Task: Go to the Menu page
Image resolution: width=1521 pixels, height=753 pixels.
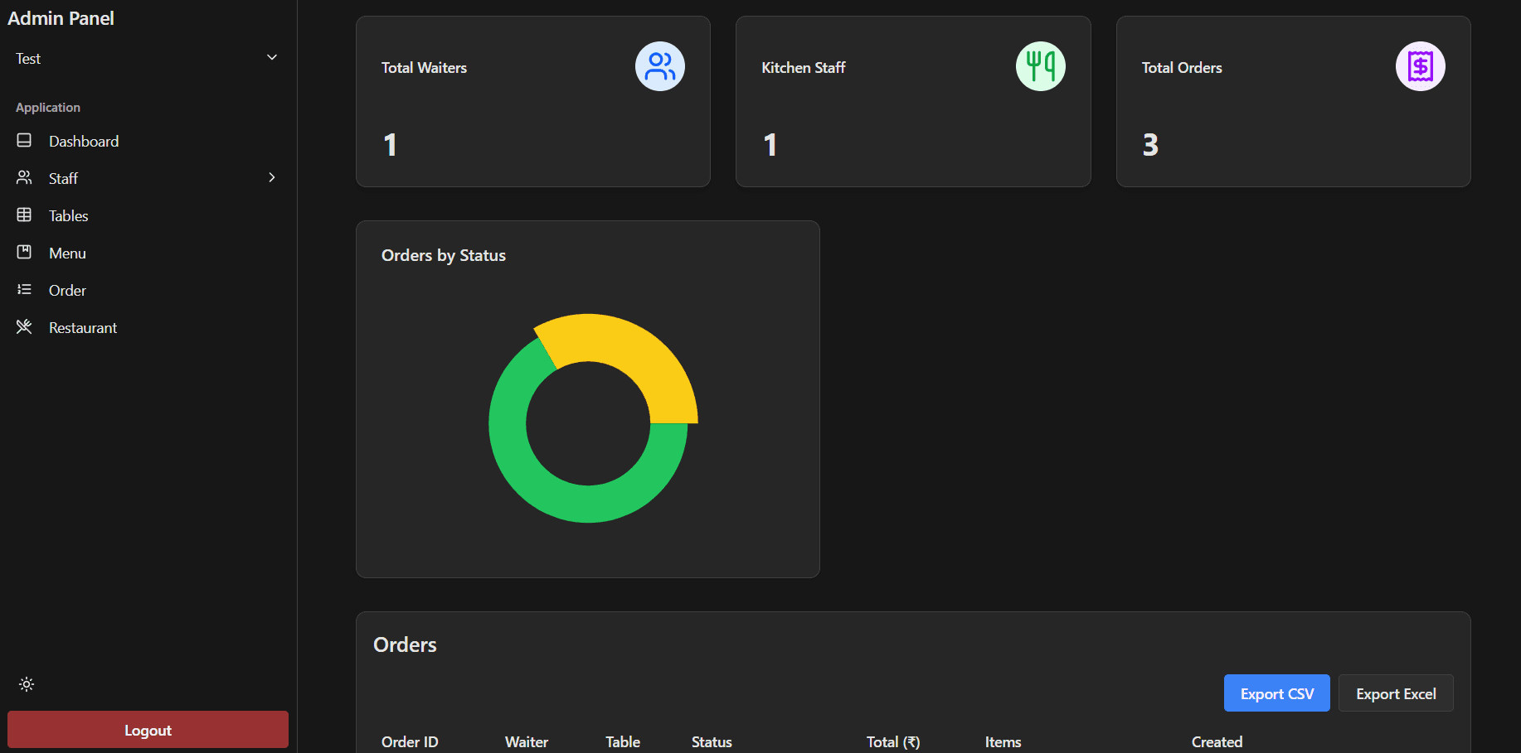Action: tap(148, 253)
